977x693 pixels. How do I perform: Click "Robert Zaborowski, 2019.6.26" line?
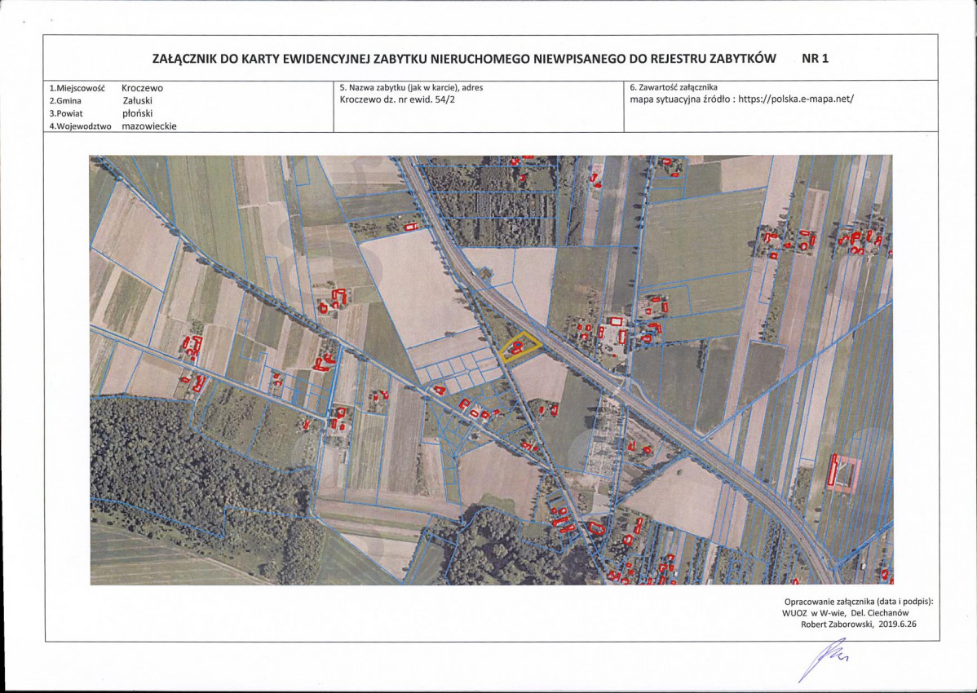[x=858, y=624]
